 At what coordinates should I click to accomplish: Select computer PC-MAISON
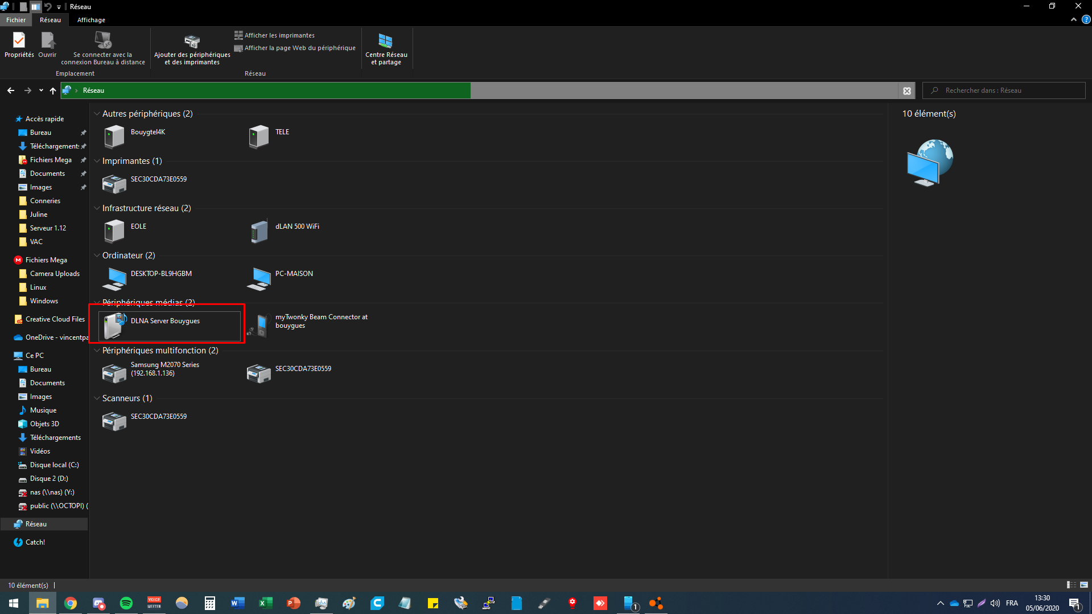(314, 279)
